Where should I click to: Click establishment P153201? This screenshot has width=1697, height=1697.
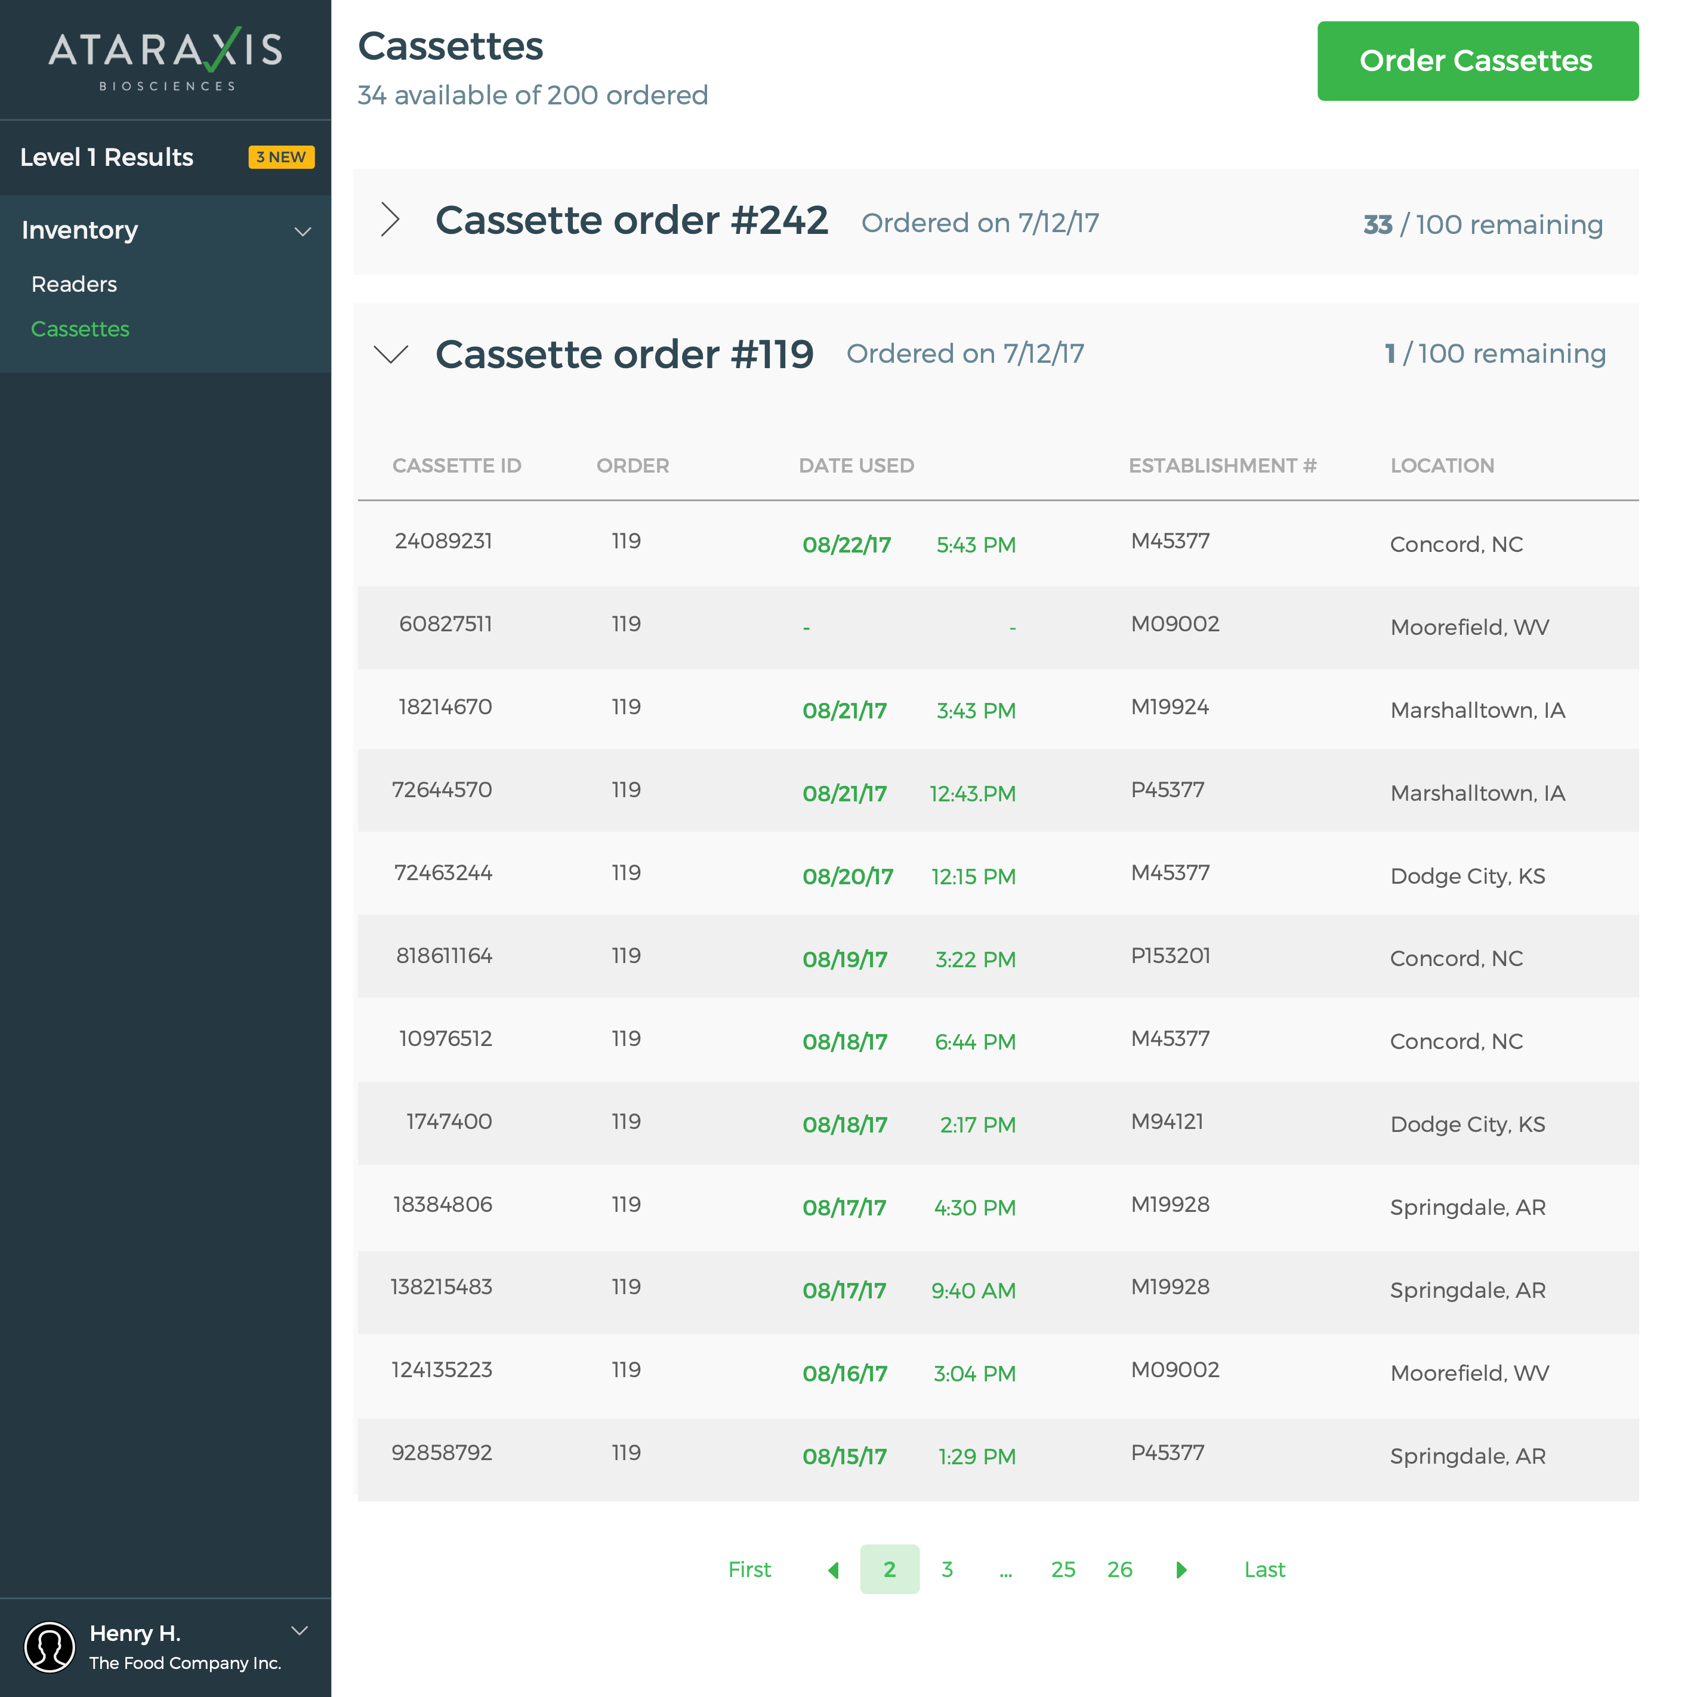[1171, 956]
